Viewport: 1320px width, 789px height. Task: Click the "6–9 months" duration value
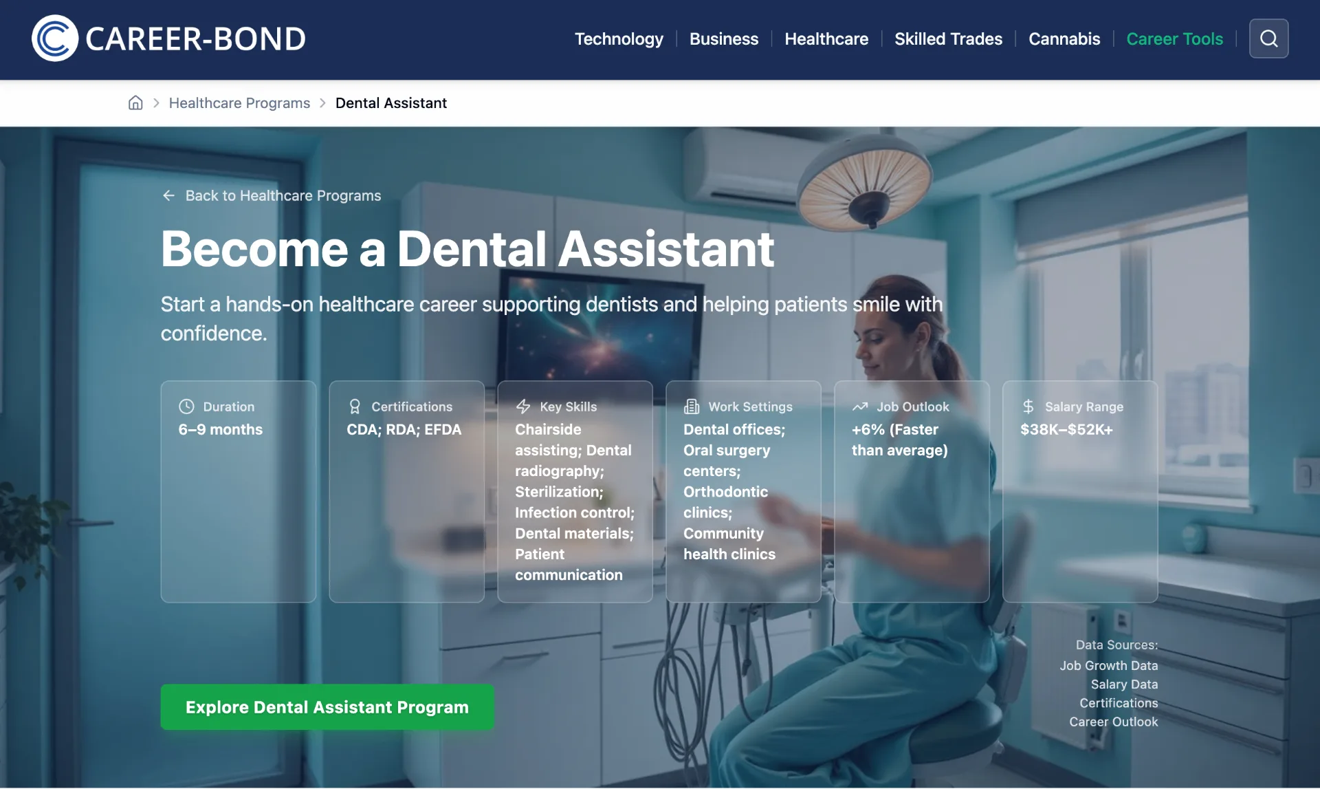[x=221, y=429]
